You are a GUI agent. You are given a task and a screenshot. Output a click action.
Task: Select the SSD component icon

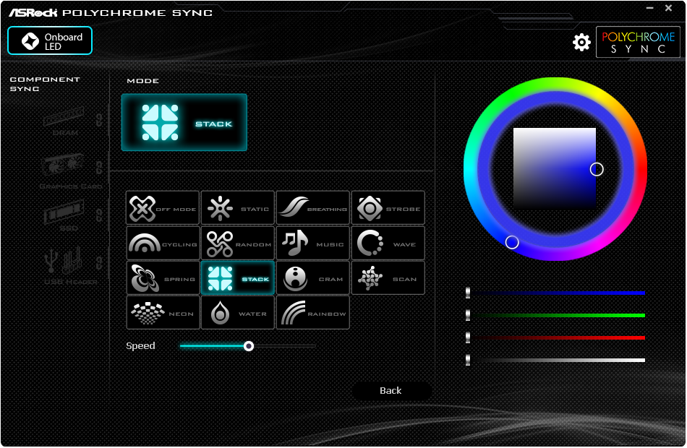(64, 212)
